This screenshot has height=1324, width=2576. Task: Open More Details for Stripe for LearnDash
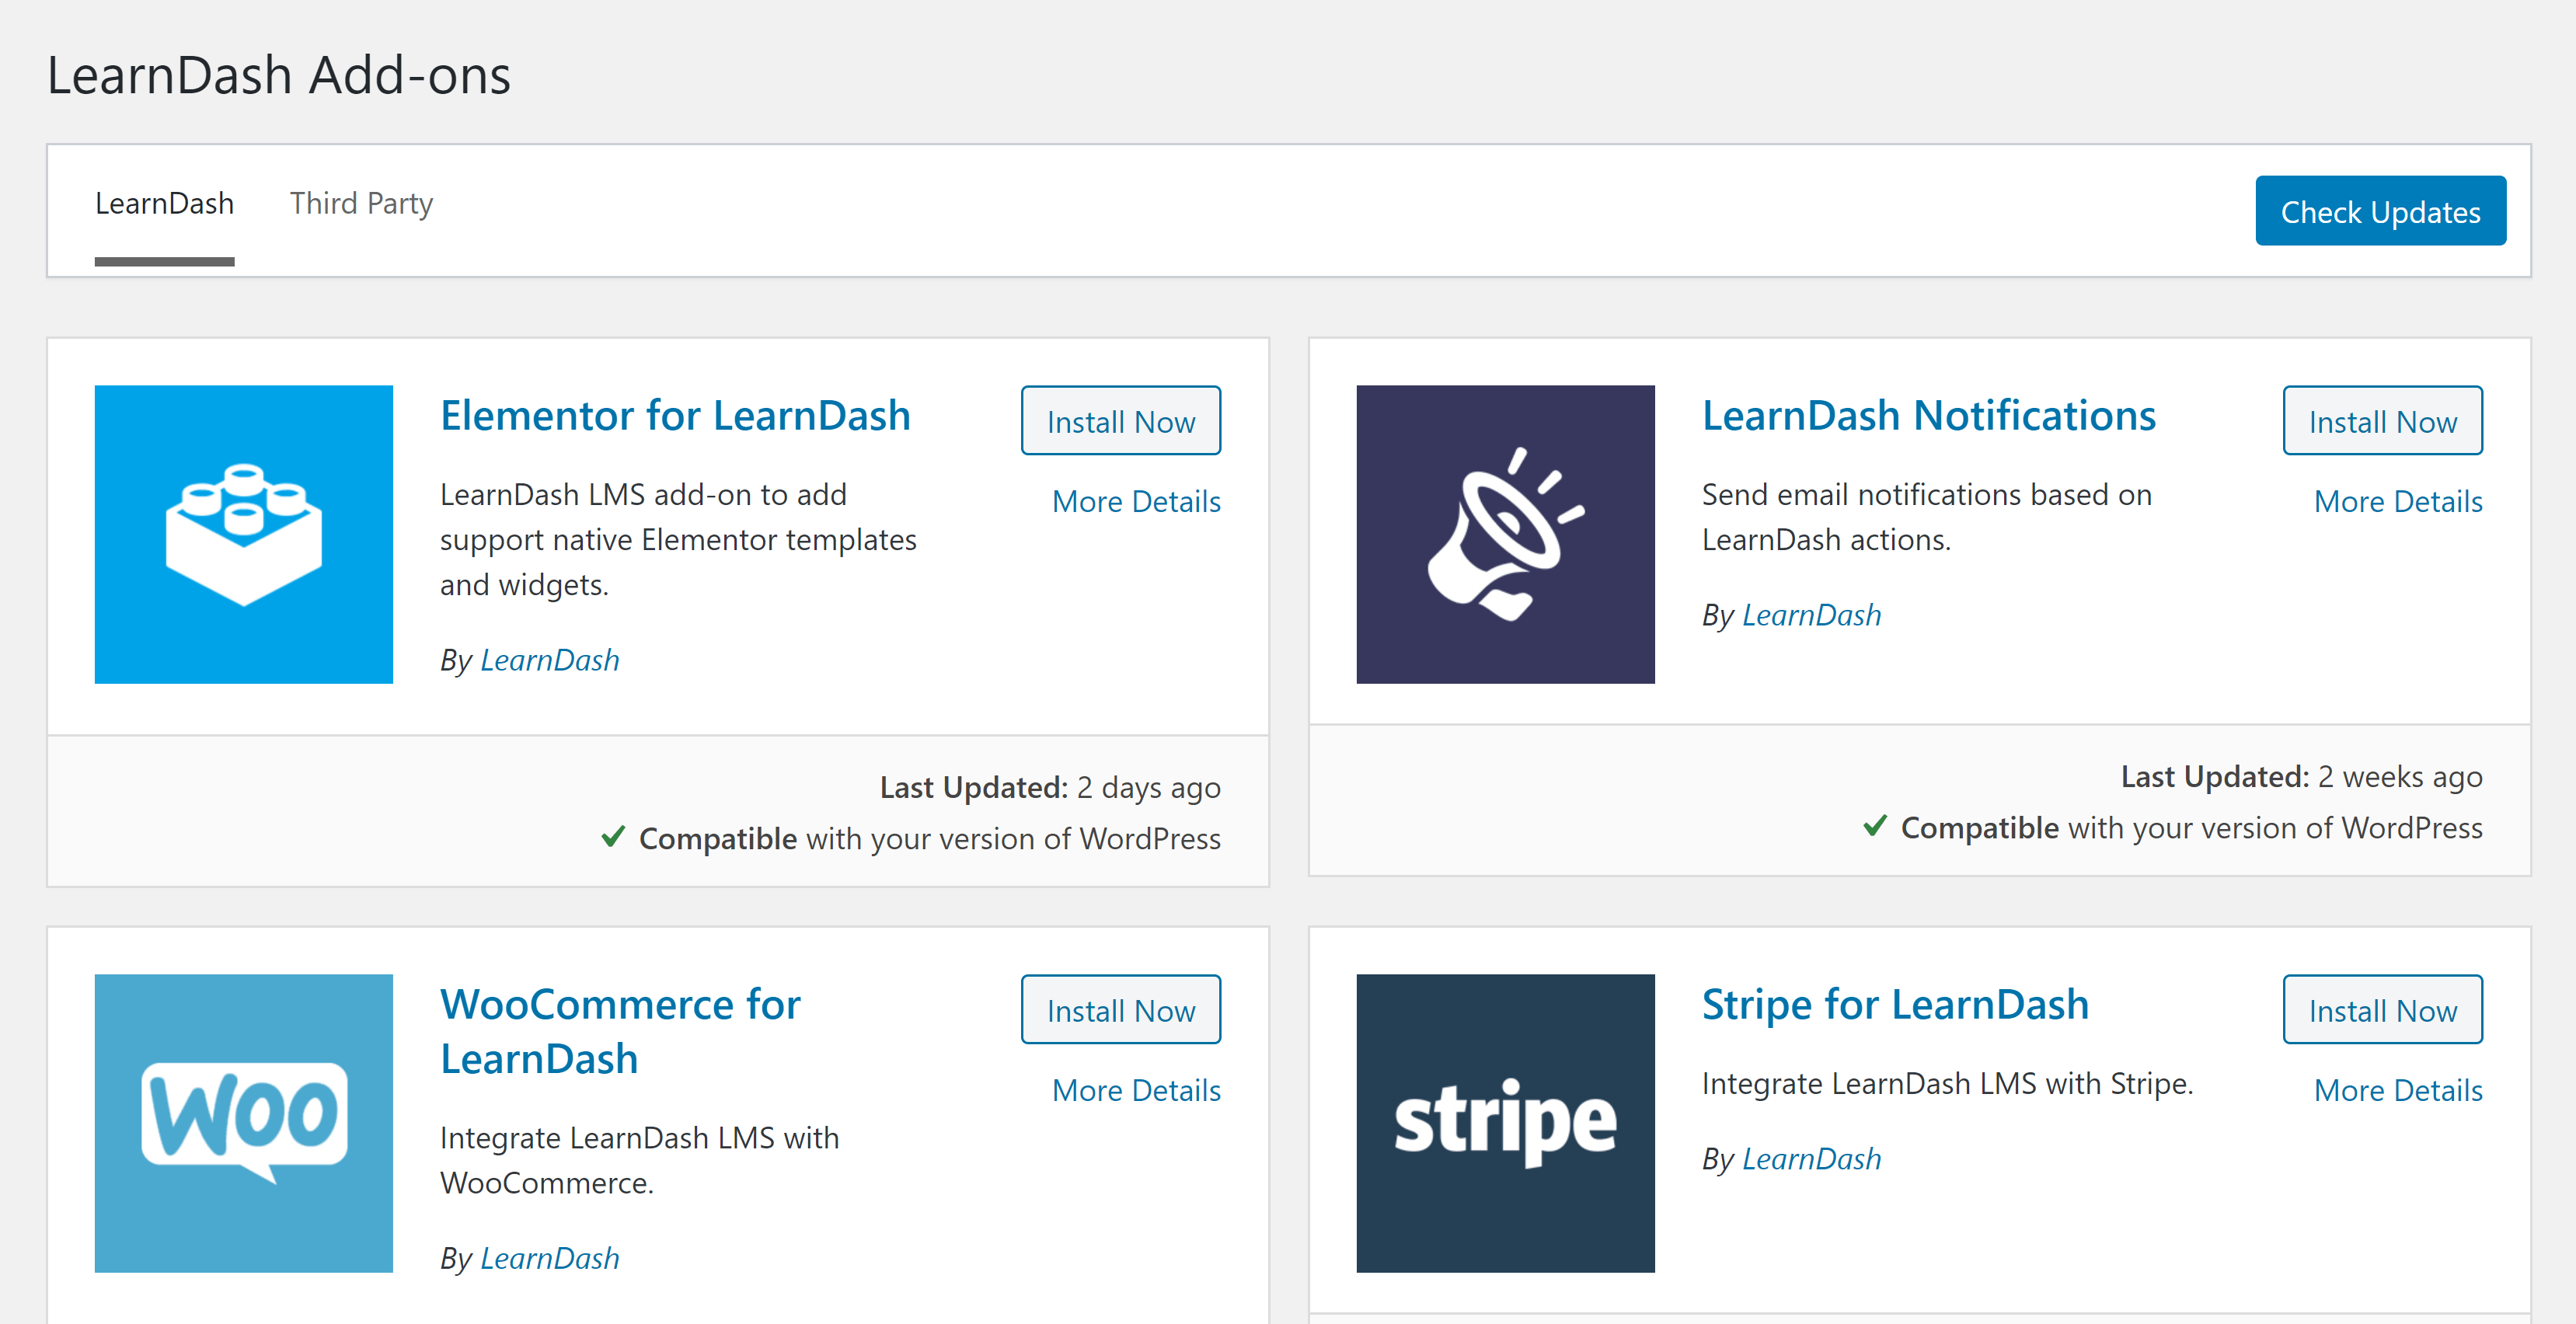coord(2398,1090)
